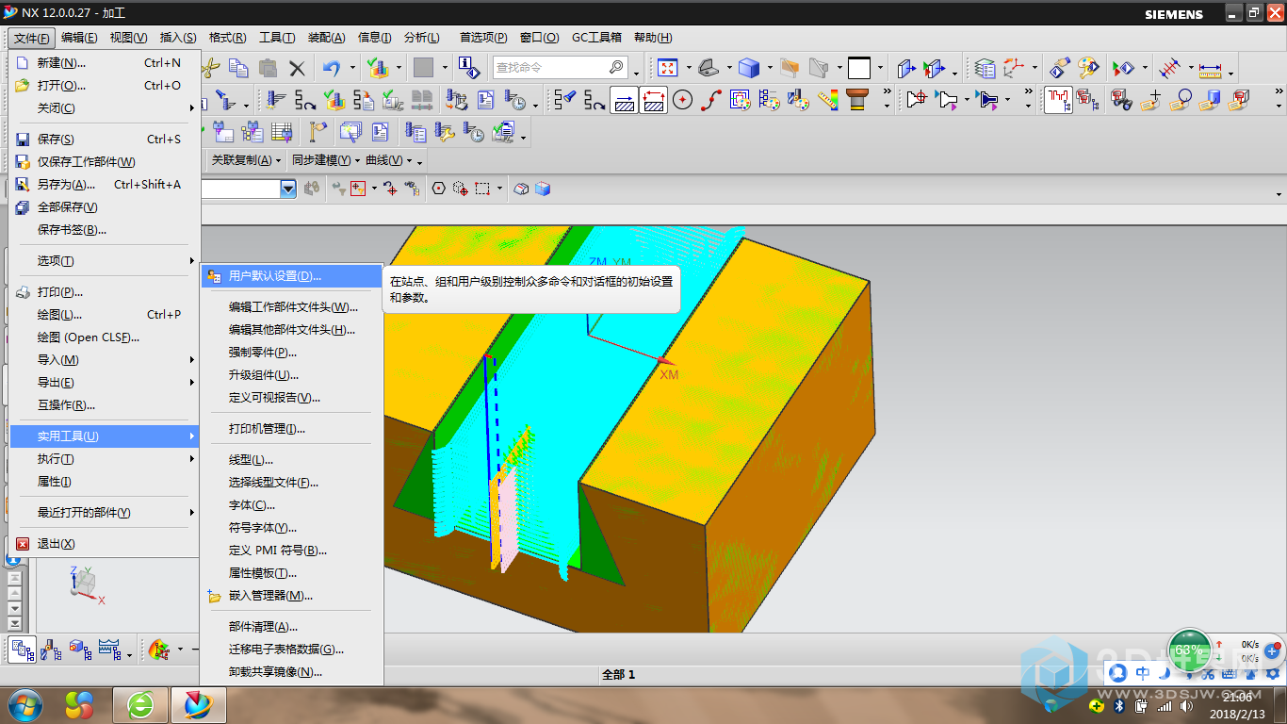Click the command finder magnifier button

pyautogui.click(x=616, y=68)
